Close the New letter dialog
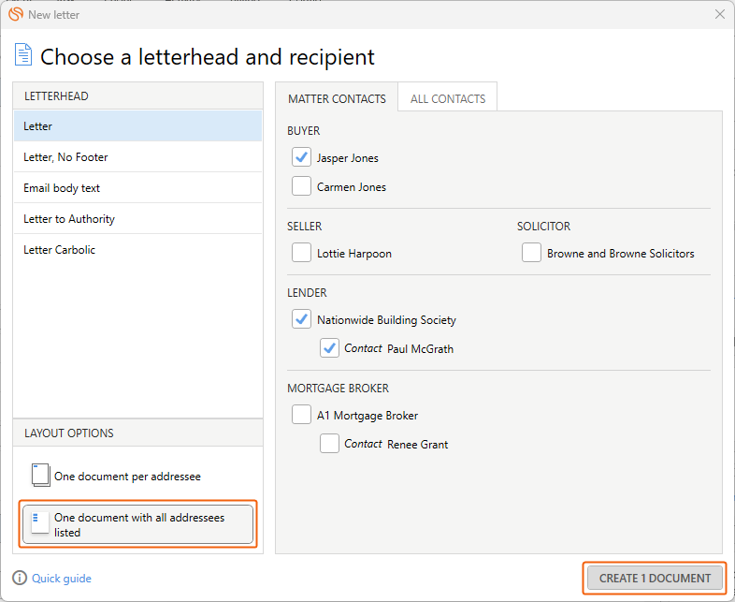 pos(720,14)
